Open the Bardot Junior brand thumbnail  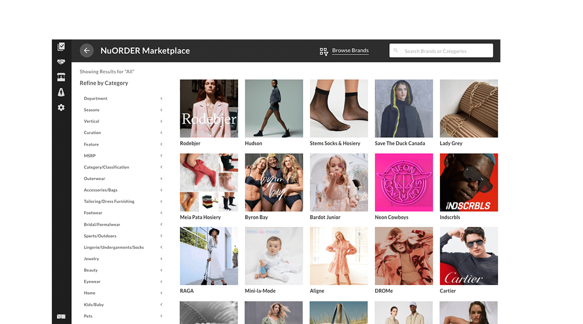[x=338, y=183]
